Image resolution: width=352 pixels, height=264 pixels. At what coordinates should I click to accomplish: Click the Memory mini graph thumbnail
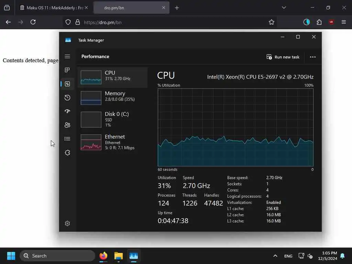click(91, 98)
